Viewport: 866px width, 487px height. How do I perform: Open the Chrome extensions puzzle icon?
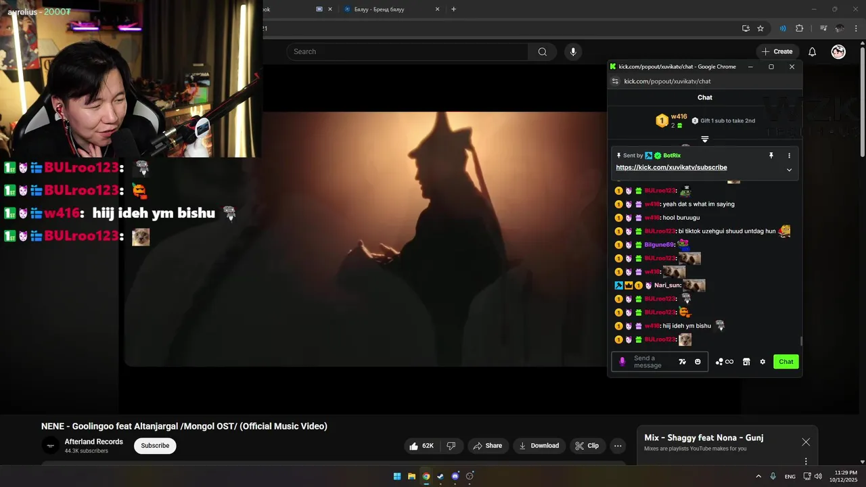pos(800,28)
